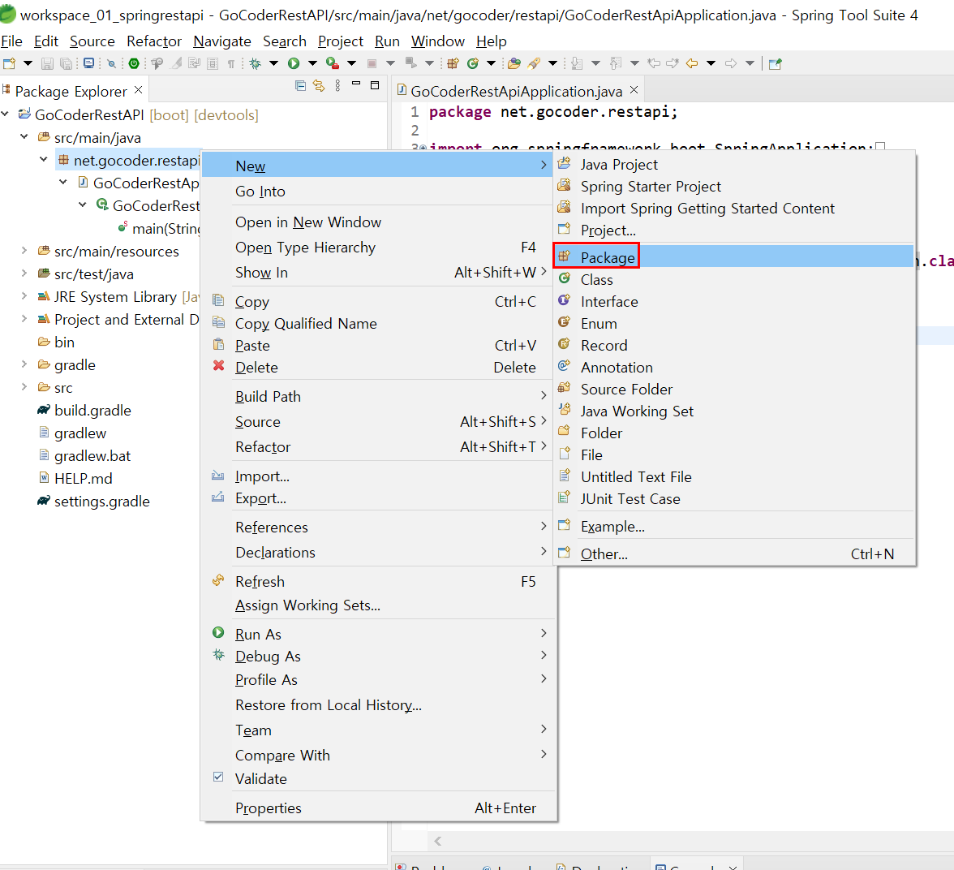Open the Debug configurations dropdown arrow
954x870 pixels.
pyautogui.click(x=274, y=63)
